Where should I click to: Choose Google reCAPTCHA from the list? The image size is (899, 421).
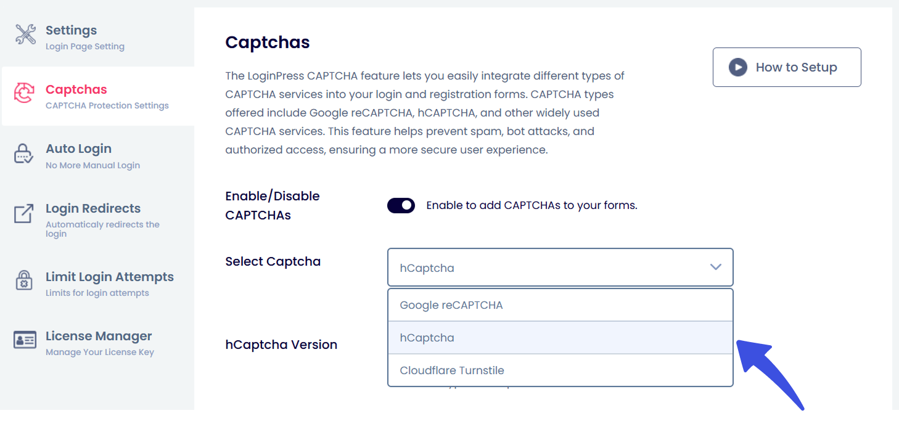click(451, 305)
